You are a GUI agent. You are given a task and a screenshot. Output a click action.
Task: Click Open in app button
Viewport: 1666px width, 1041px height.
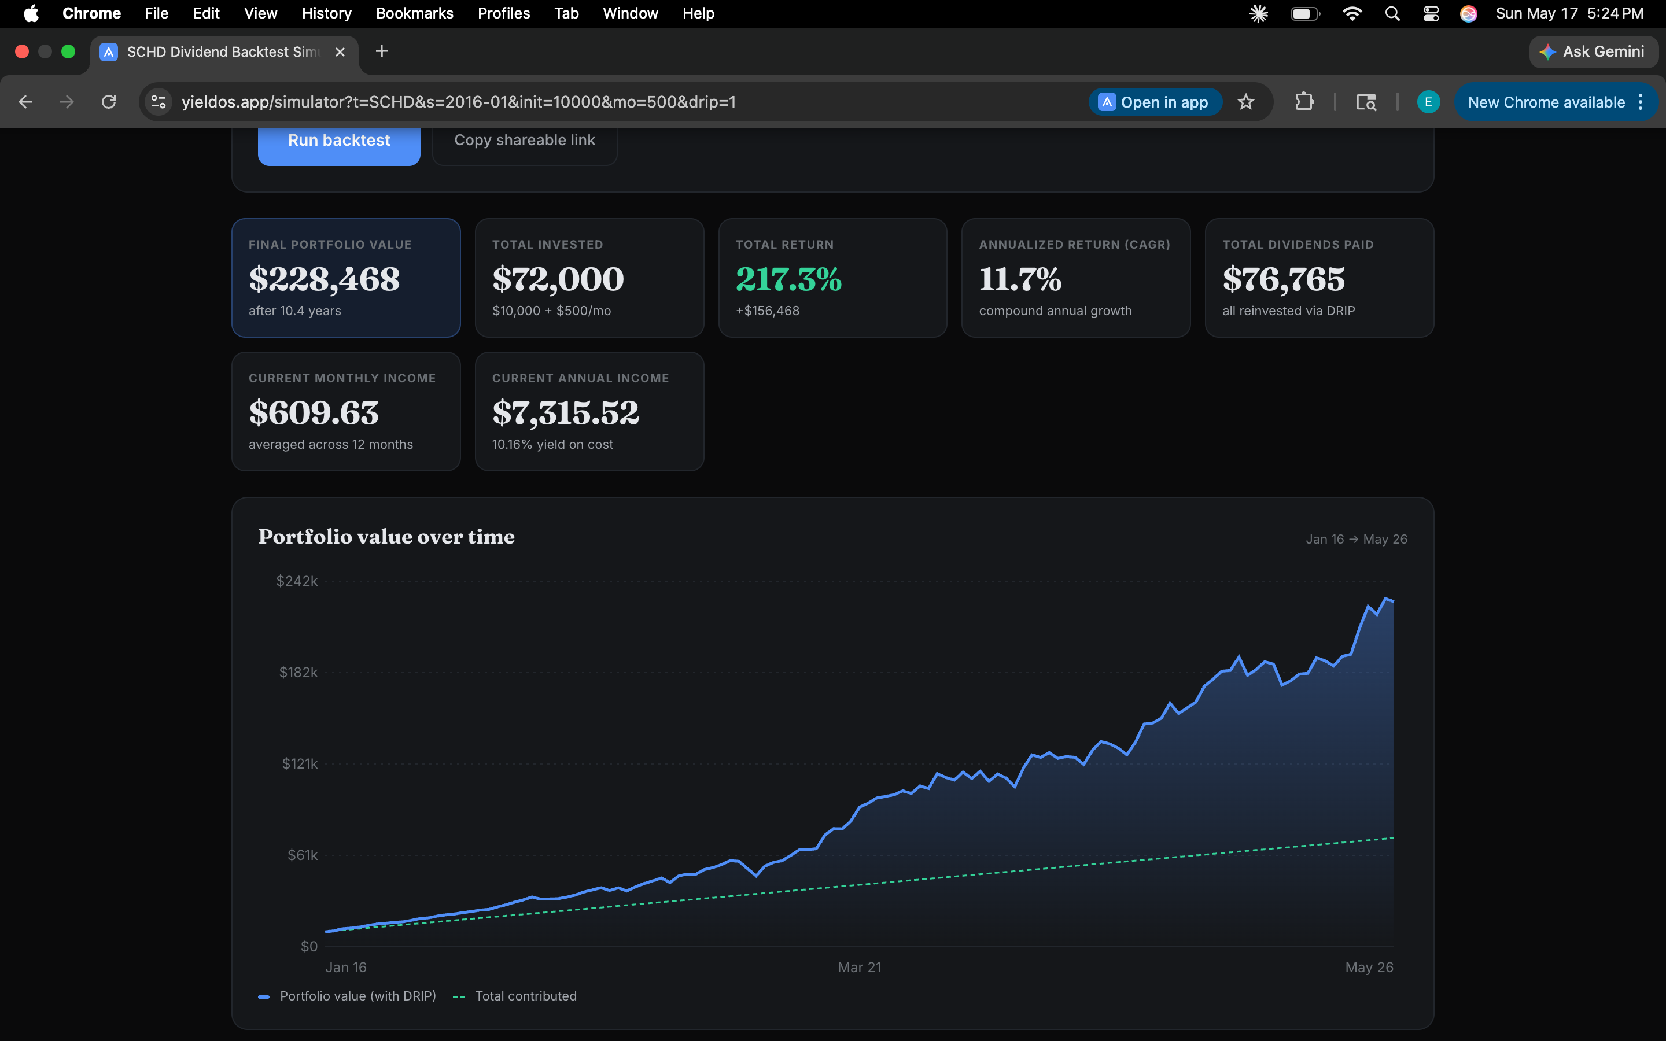point(1155,102)
